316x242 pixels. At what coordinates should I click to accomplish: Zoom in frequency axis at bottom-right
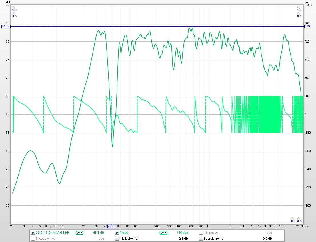299,220
